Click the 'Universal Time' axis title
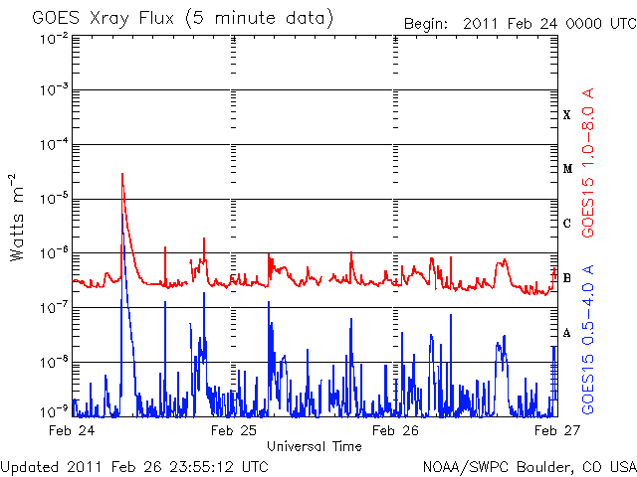The width and height of the screenshot is (637, 477). coord(314,446)
